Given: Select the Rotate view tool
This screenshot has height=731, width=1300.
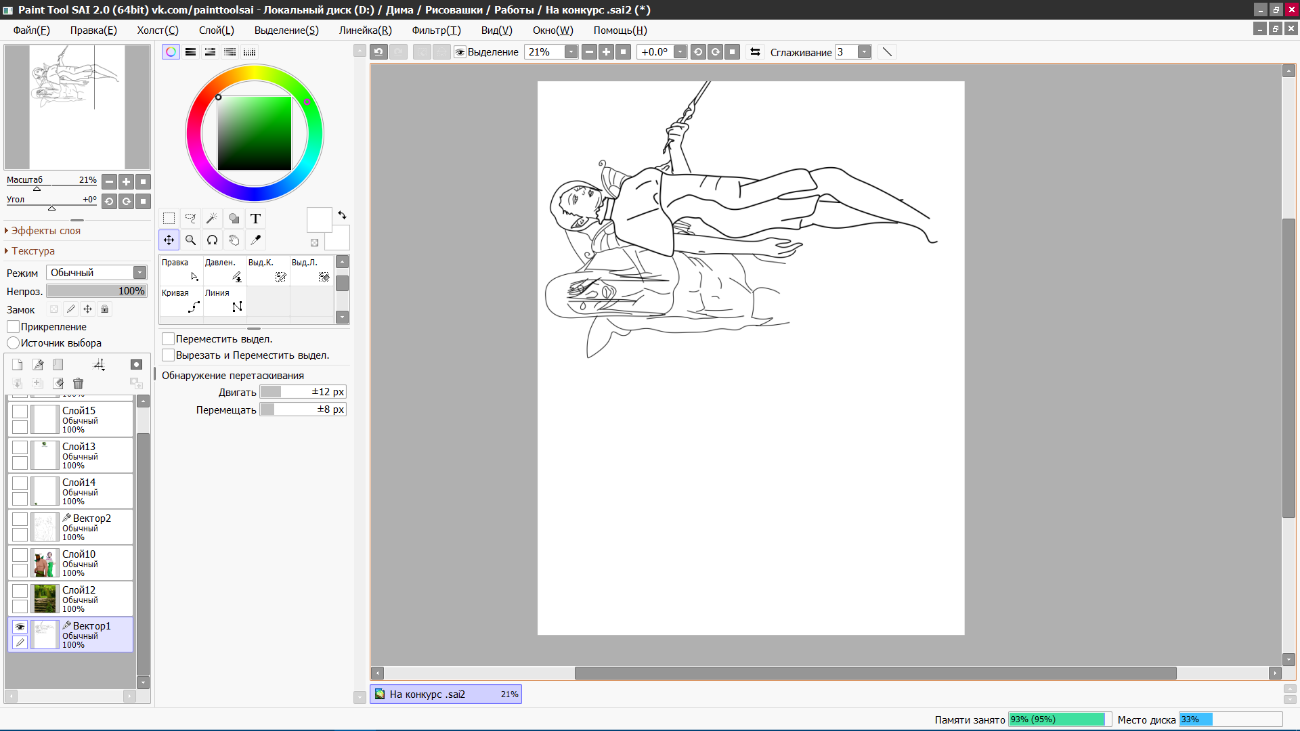Looking at the screenshot, I should click(x=212, y=240).
